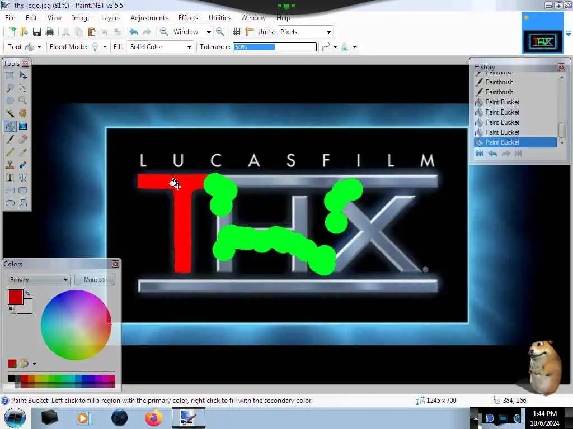Image resolution: width=573 pixels, height=429 pixels.
Task: Click the Print toolbar icon
Action: point(50,32)
